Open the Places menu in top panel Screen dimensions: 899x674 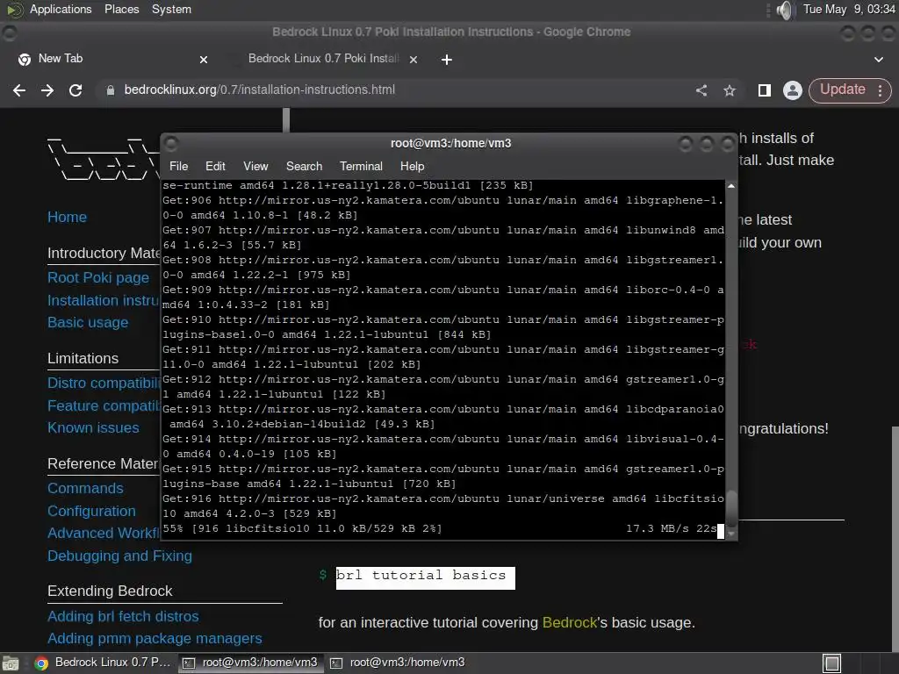point(121,9)
